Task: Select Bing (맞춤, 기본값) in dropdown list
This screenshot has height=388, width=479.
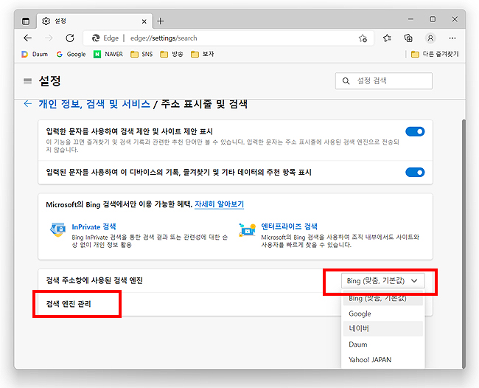Action: 383,298
